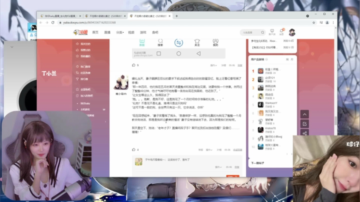Screen dimensions: 360x202
Task: Open 首页 in the Douyu navigation
Action: [95, 32]
